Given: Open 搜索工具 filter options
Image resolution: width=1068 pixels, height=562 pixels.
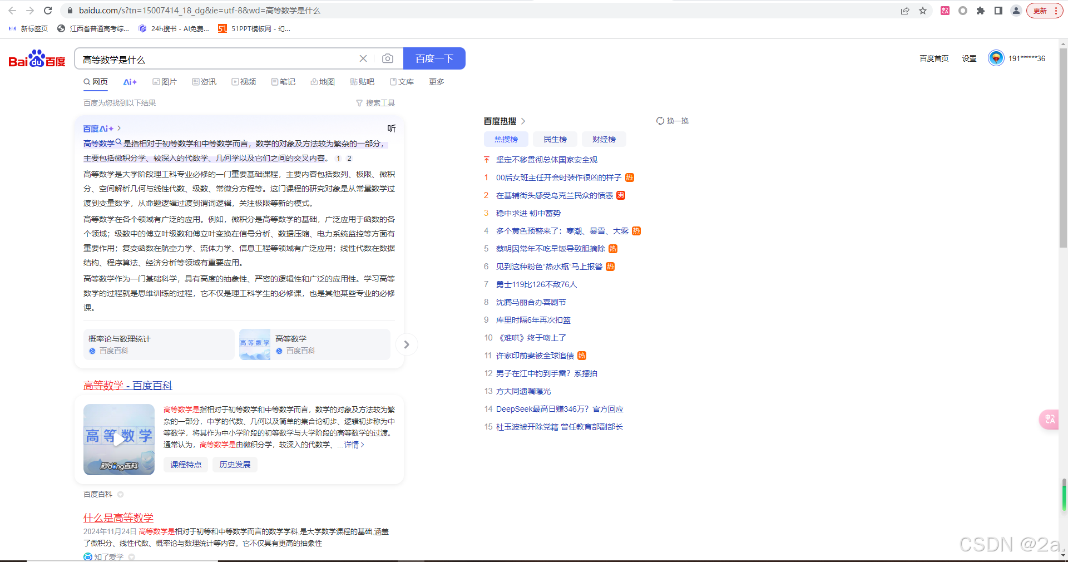Looking at the screenshot, I should [x=375, y=103].
